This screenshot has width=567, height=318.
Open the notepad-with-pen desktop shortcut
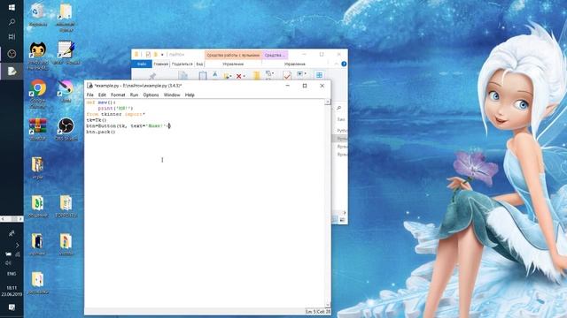66,52
